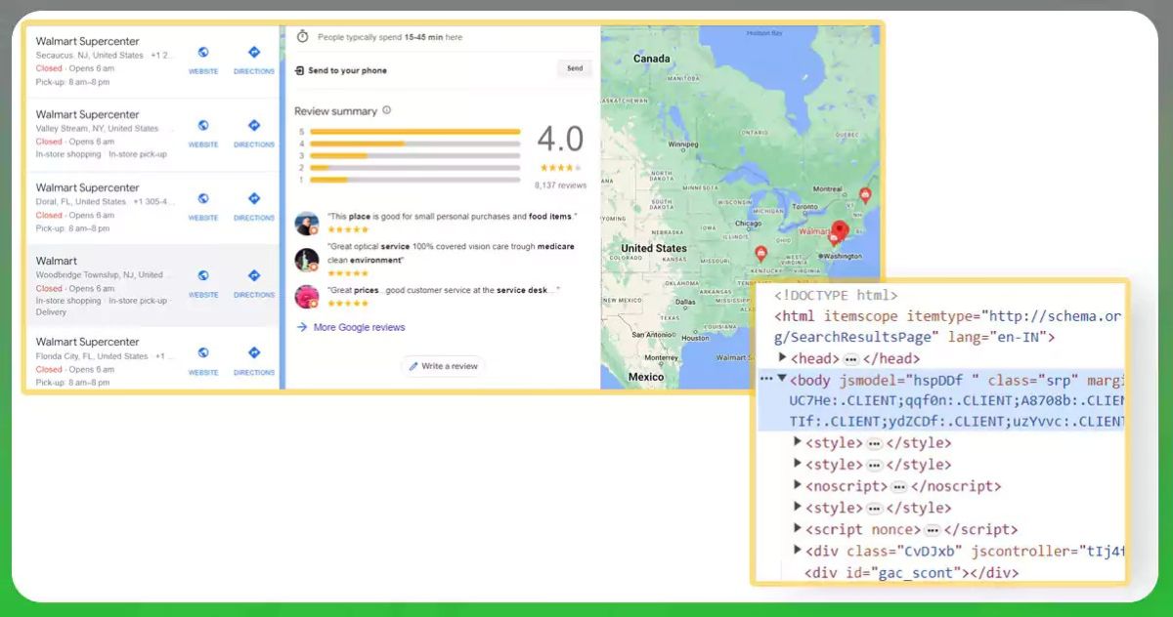The width and height of the screenshot is (1173, 617).
Task: Click the 'Winnipeg' label on the map
Action: [681, 144]
